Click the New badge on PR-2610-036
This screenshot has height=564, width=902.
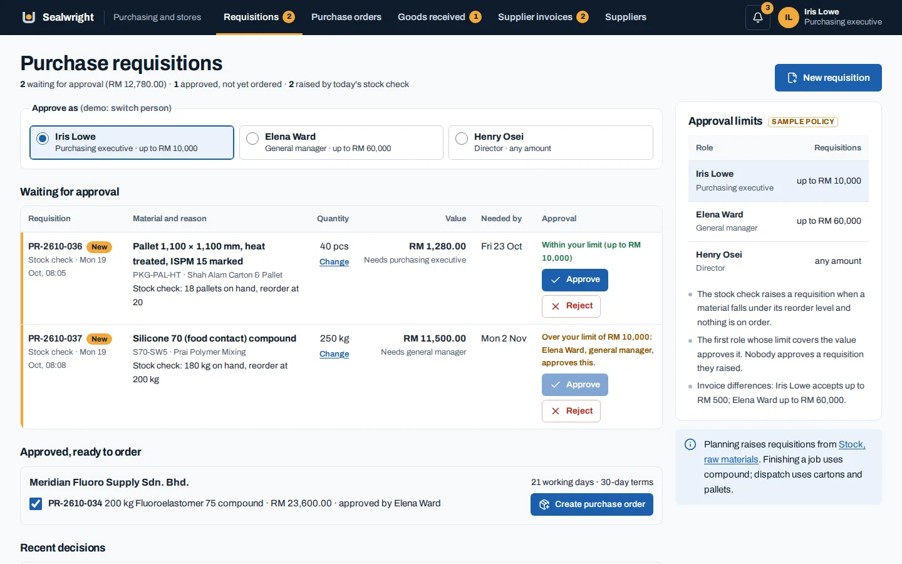(100, 247)
